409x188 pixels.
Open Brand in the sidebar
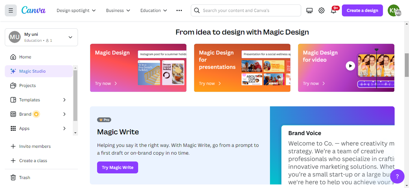click(x=39, y=114)
